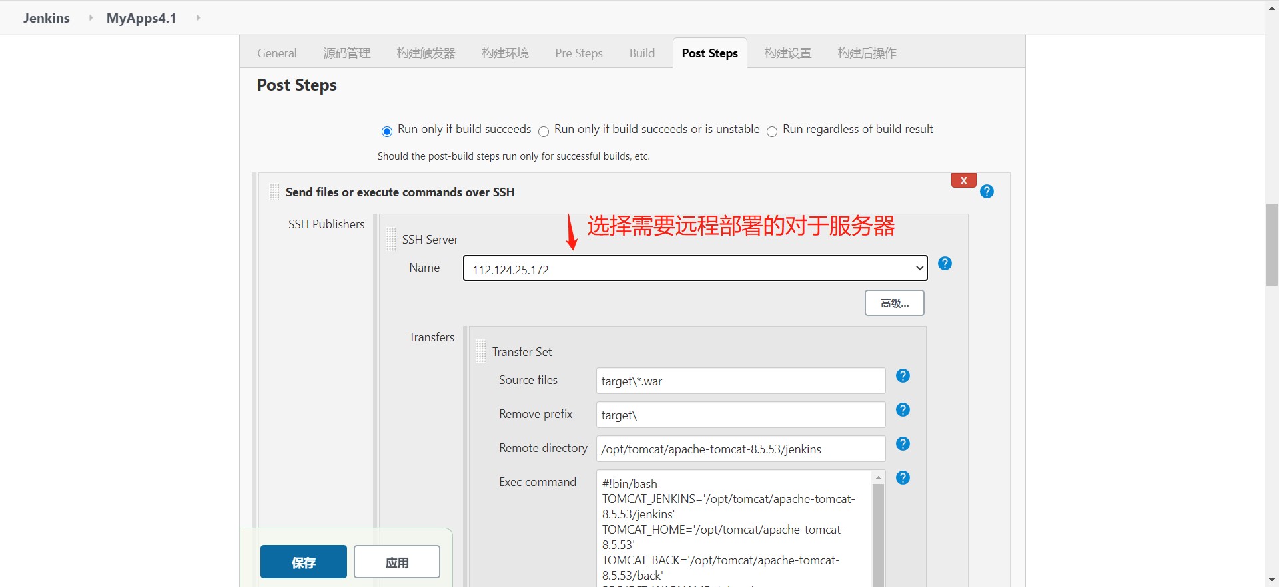Show help for Exec command field
The width and height of the screenshot is (1279, 587).
(903, 478)
